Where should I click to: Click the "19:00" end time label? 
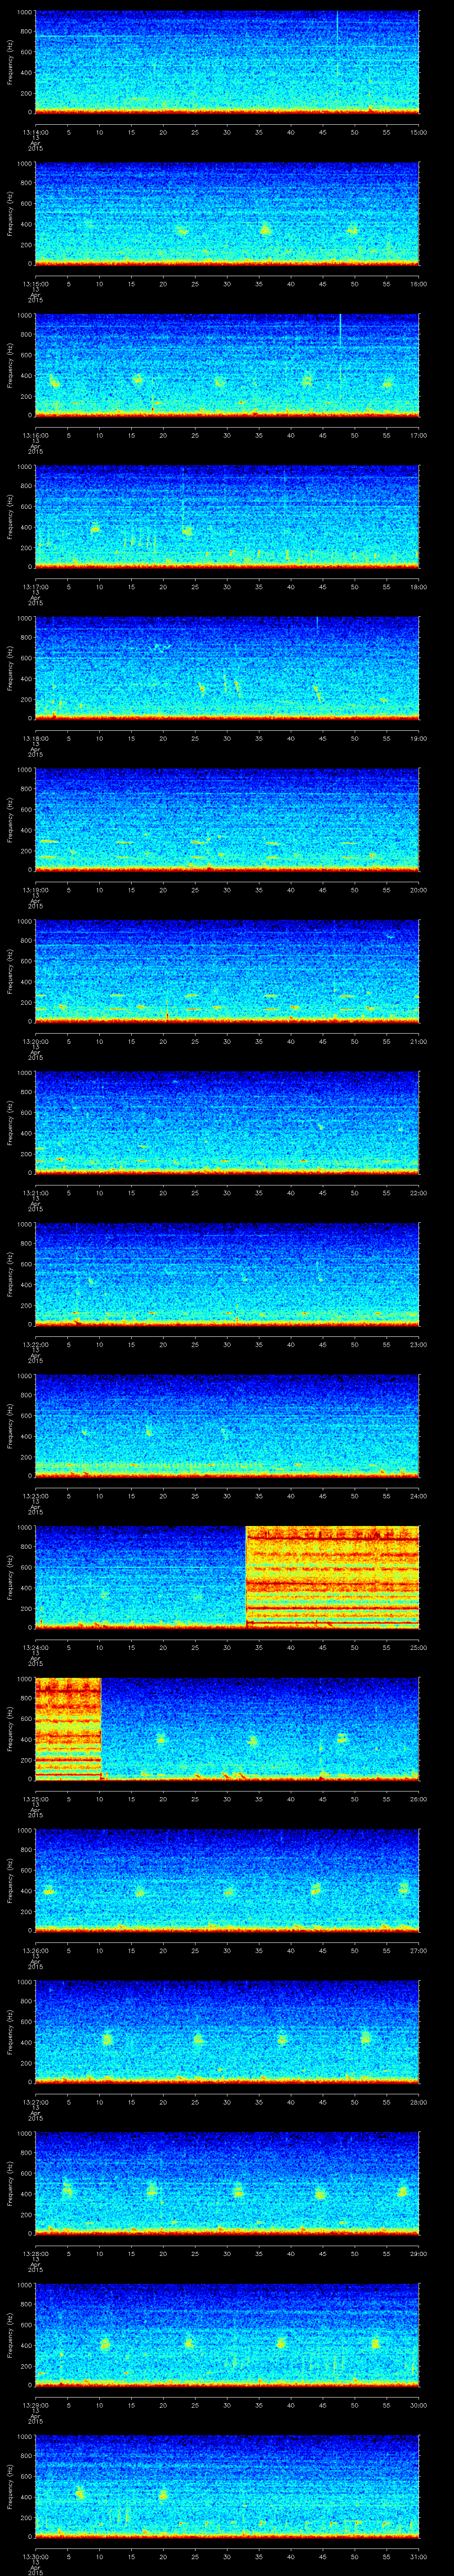point(418,737)
